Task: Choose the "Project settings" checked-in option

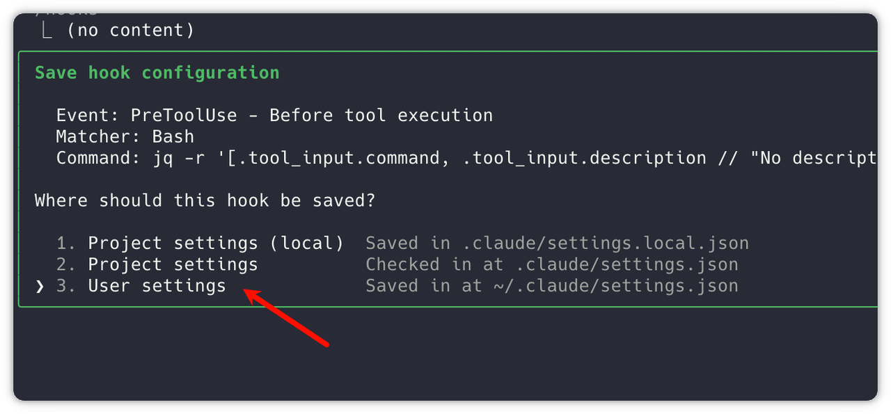Action: [173, 265]
